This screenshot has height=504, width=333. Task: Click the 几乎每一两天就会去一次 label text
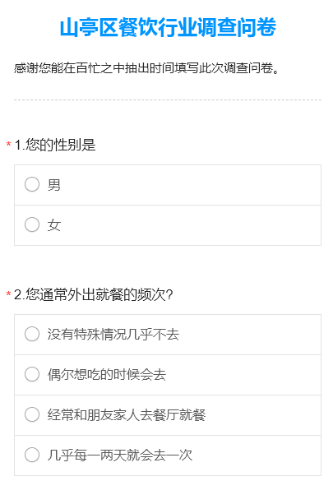tap(120, 455)
